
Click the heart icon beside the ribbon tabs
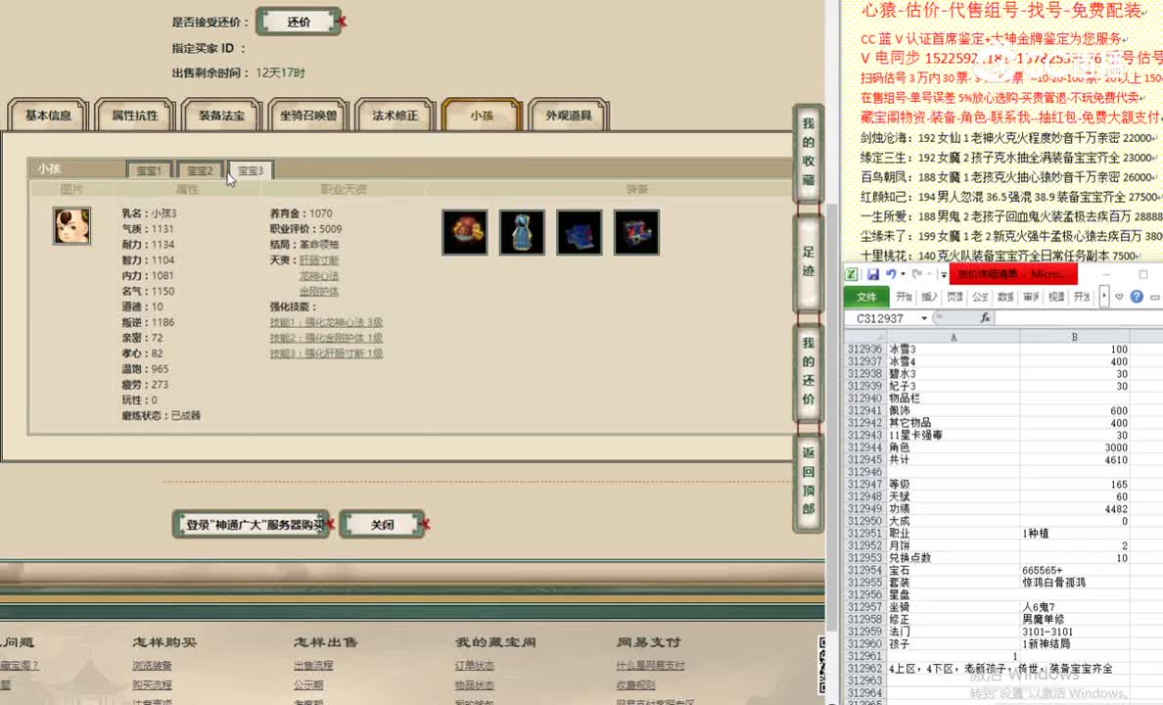point(1119,296)
